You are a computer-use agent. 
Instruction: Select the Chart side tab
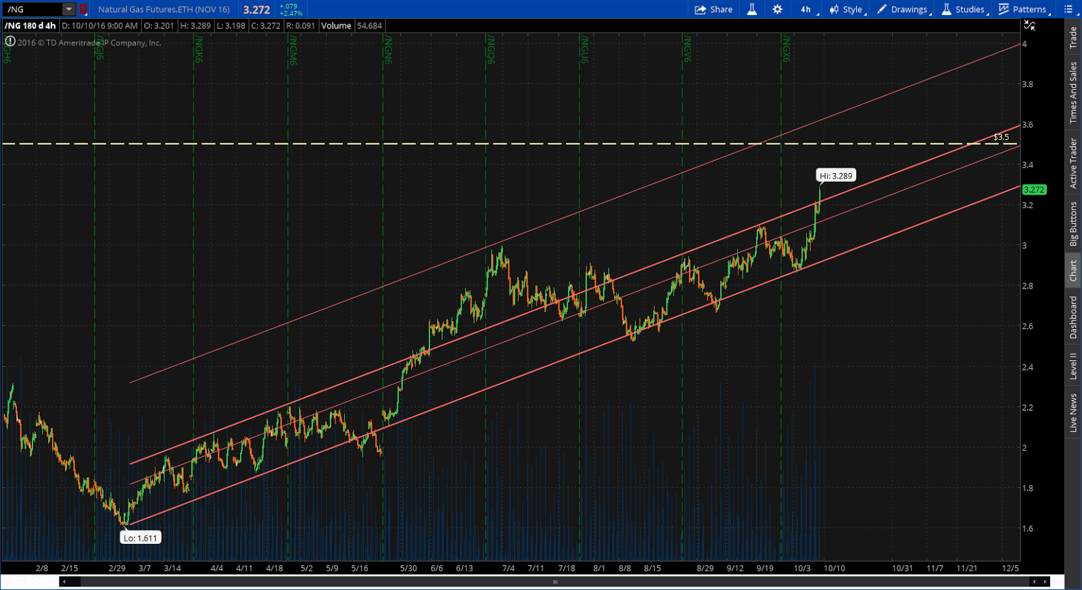click(1073, 271)
